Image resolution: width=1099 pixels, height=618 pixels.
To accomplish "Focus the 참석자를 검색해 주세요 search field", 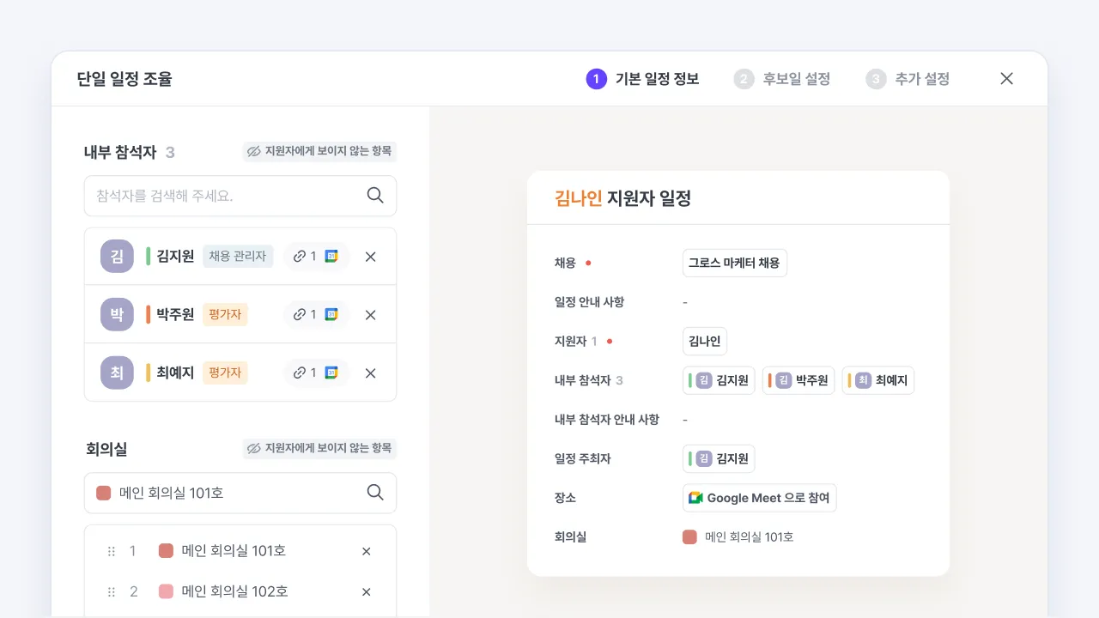I will (240, 196).
